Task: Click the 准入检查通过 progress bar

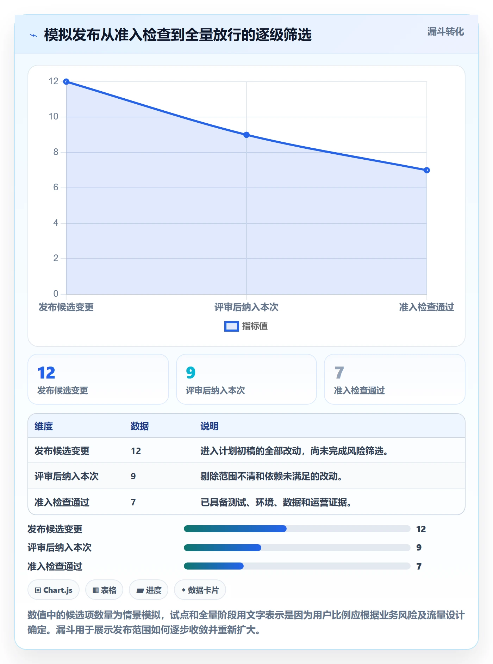Action: click(x=297, y=566)
